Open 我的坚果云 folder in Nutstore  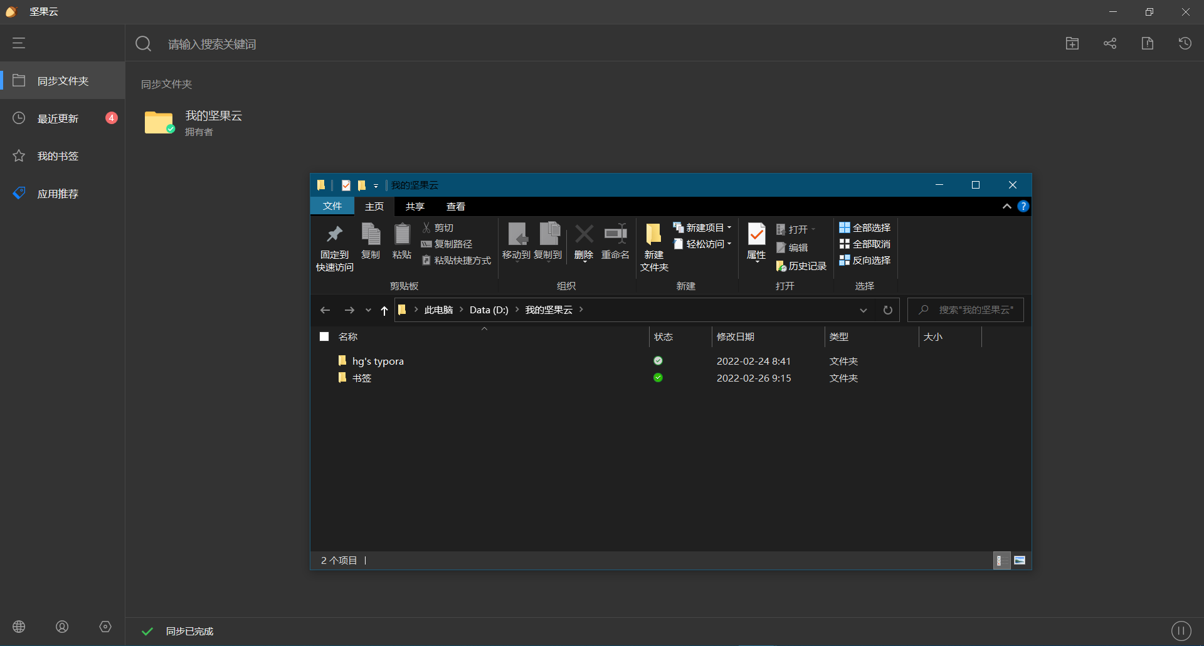click(x=193, y=122)
